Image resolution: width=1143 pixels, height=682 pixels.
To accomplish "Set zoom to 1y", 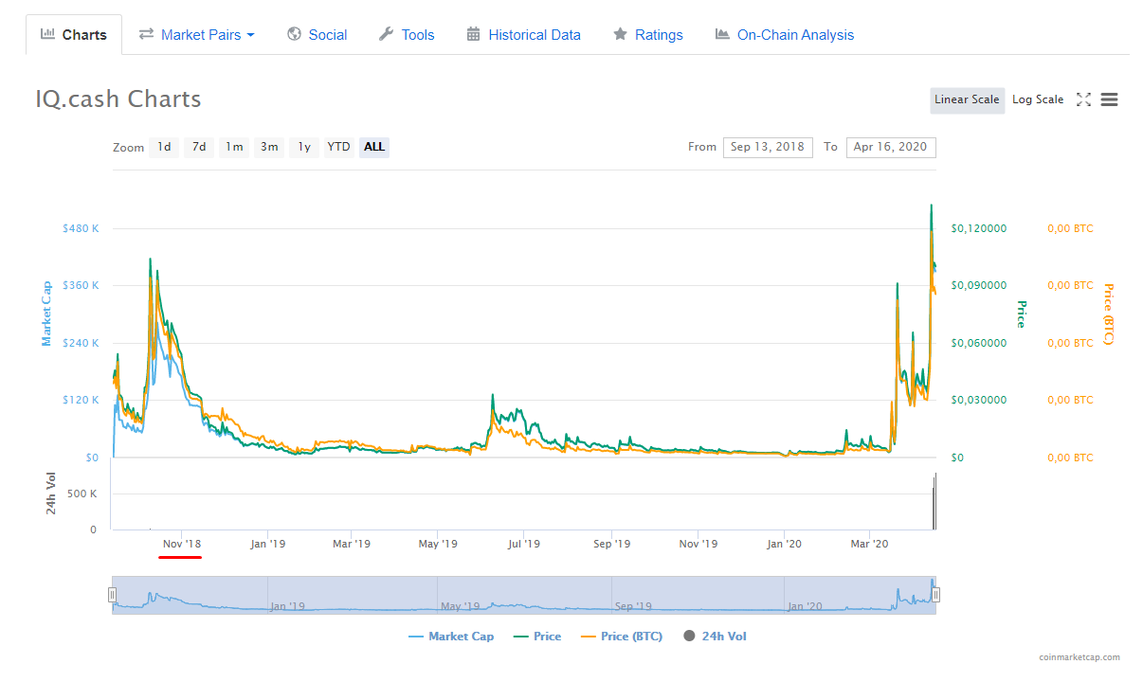I will (x=304, y=147).
